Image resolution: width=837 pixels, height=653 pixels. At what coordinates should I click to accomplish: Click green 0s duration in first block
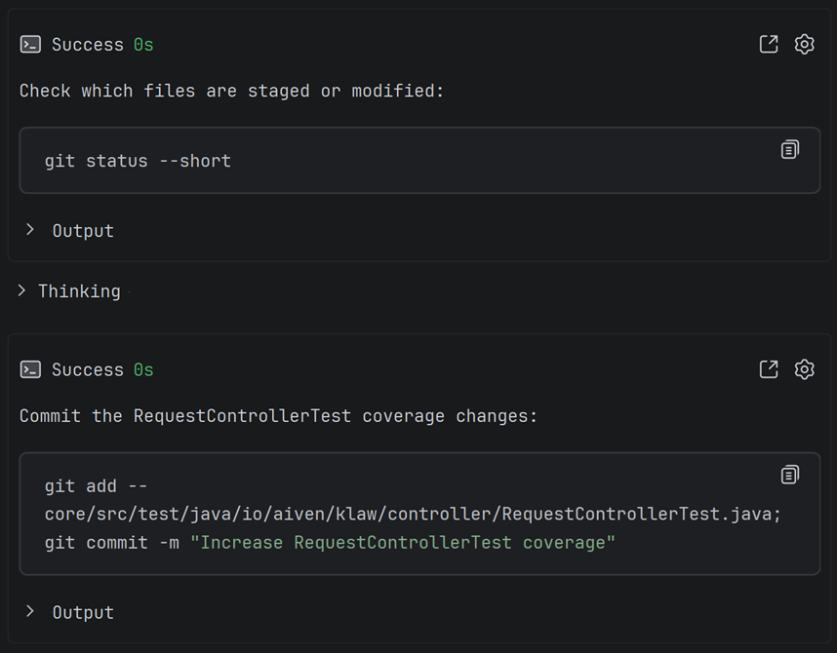tap(143, 44)
